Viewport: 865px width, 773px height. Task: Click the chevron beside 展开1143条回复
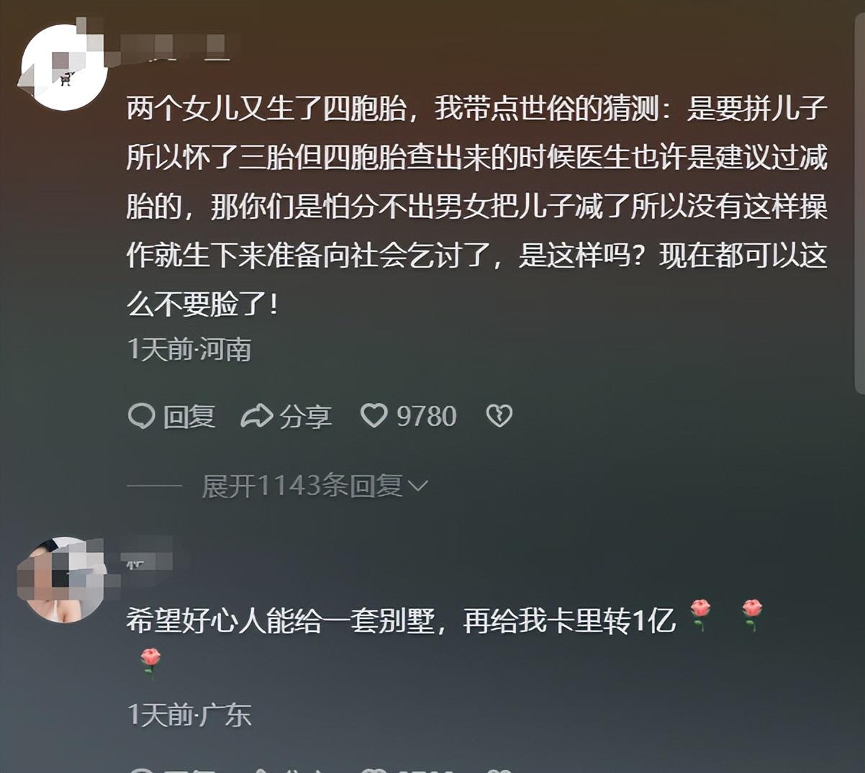(417, 487)
